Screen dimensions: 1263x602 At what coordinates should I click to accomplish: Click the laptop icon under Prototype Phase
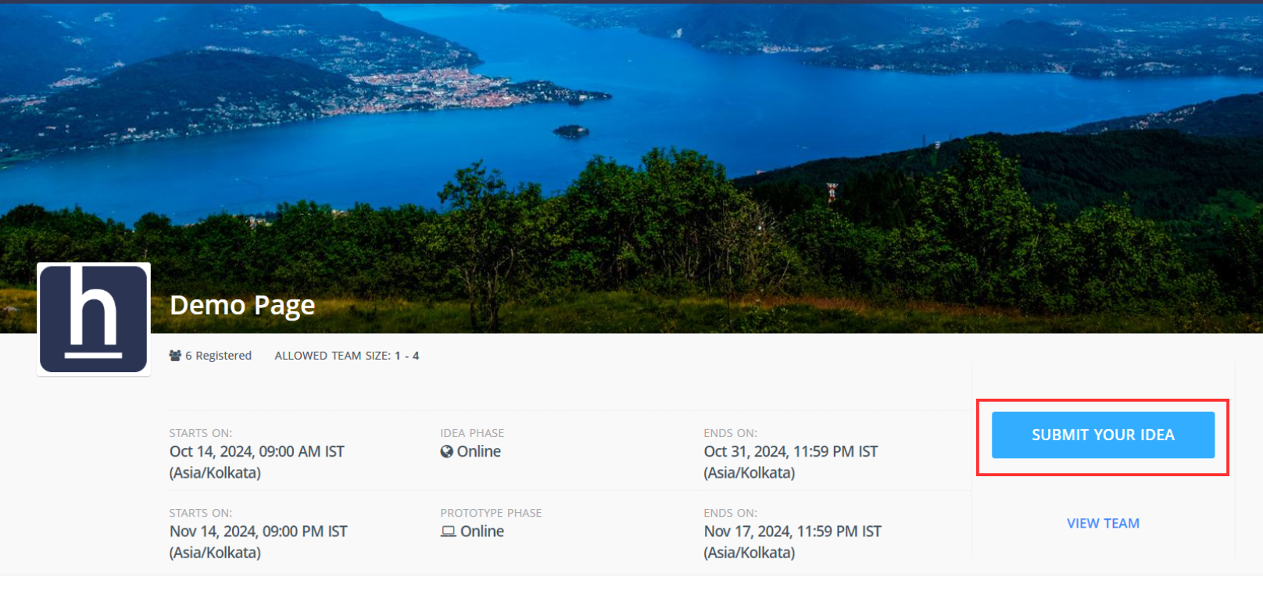[448, 532]
